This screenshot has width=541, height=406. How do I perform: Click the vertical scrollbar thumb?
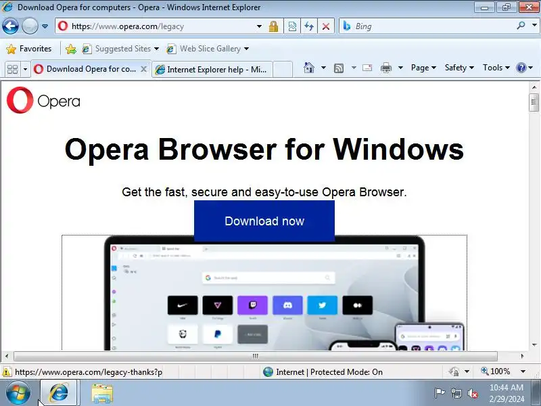click(x=534, y=102)
